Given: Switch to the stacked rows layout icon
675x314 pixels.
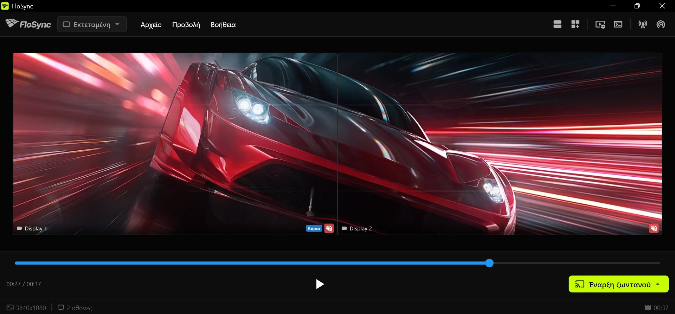Looking at the screenshot, I should click(x=557, y=24).
